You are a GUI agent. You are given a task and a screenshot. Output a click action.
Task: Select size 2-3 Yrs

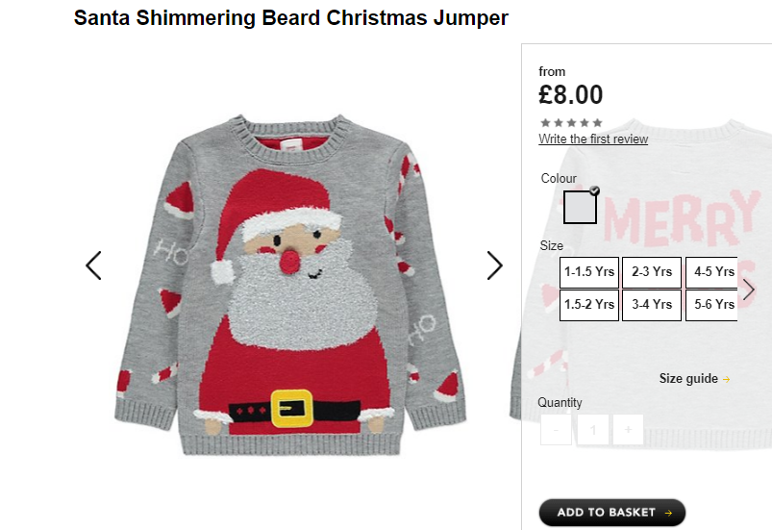coord(652,272)
